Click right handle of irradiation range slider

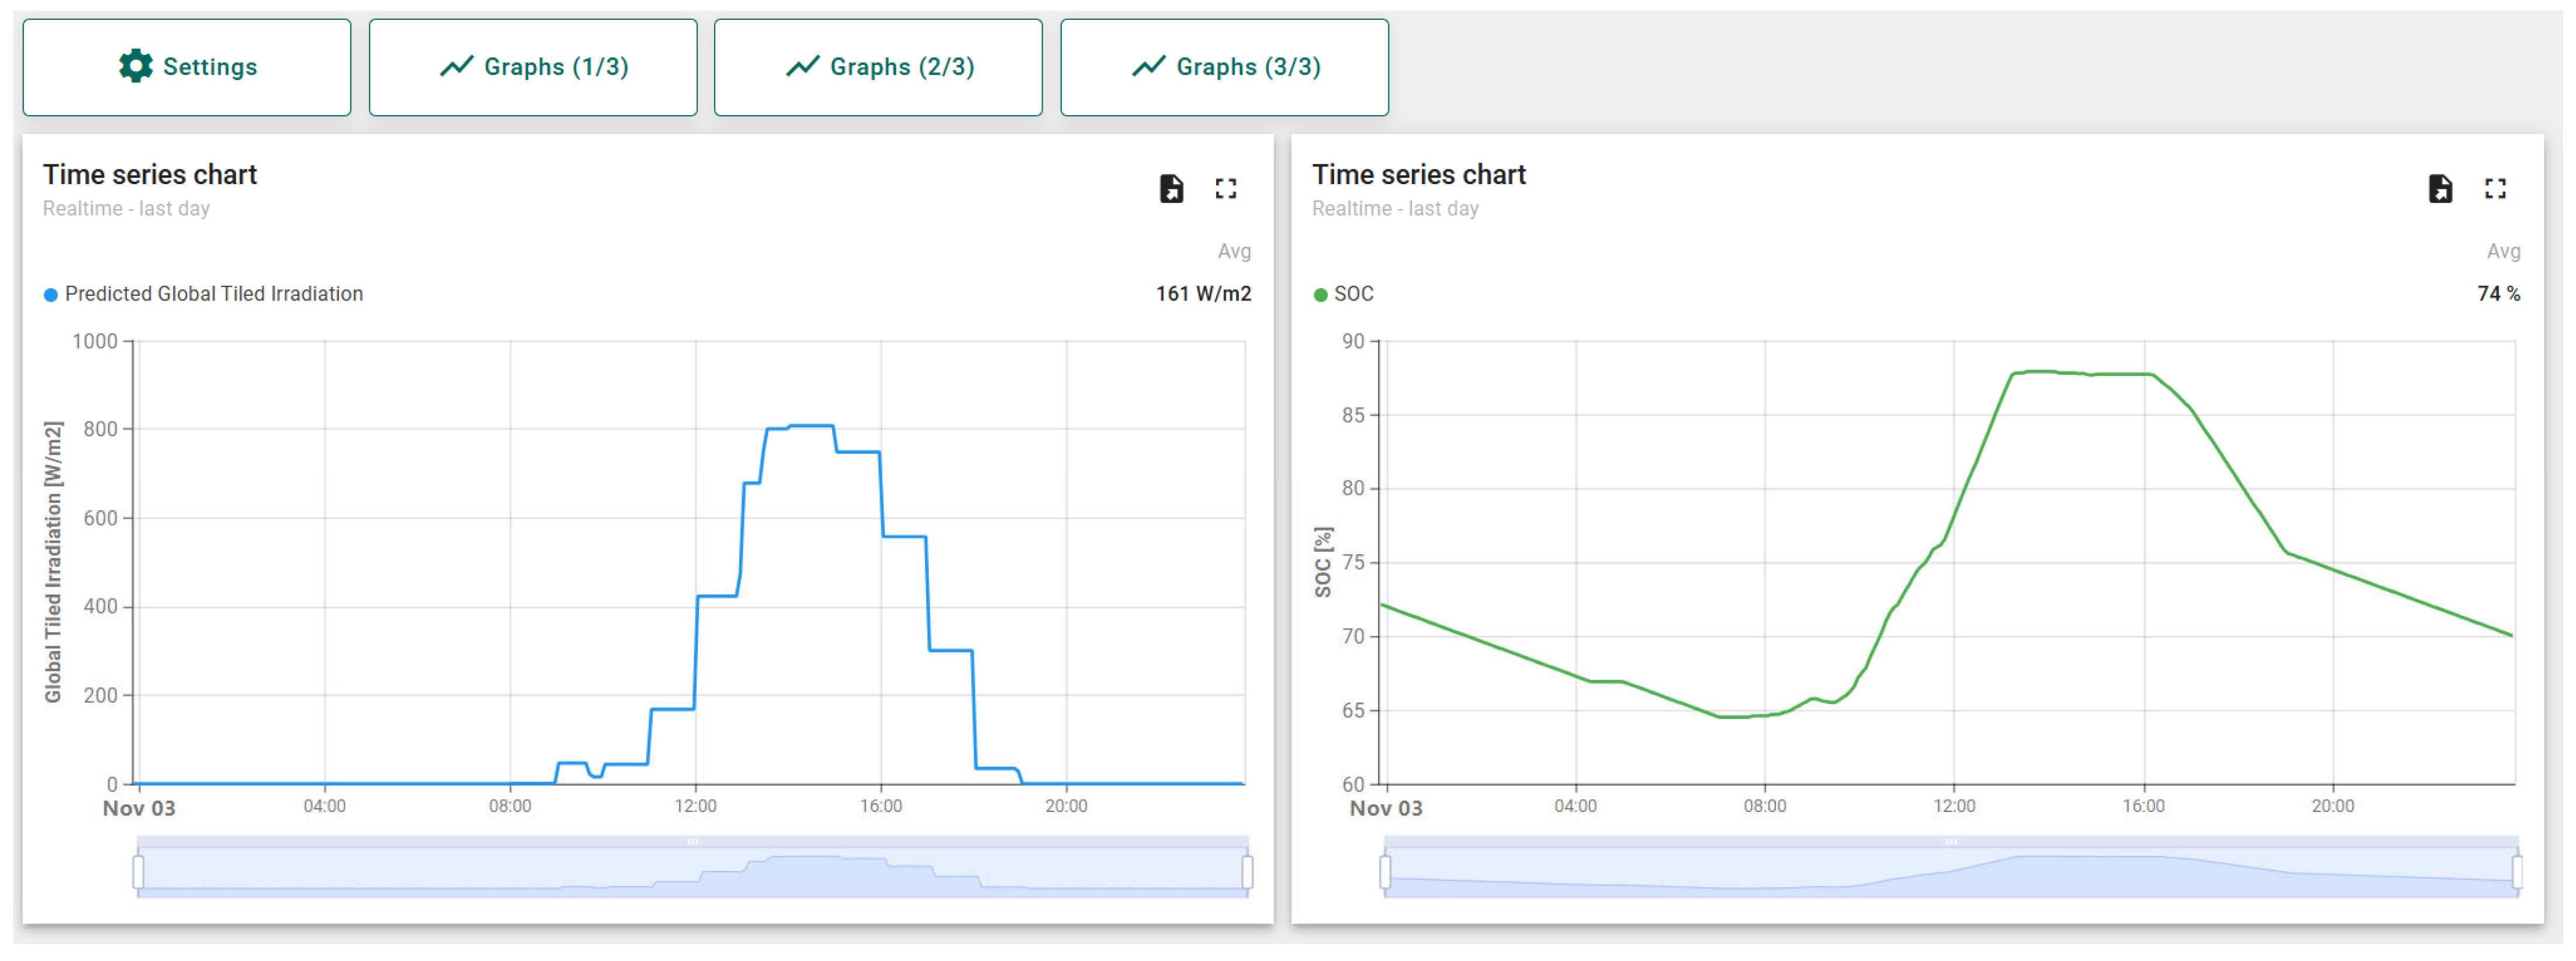(x=1247, y=871)
